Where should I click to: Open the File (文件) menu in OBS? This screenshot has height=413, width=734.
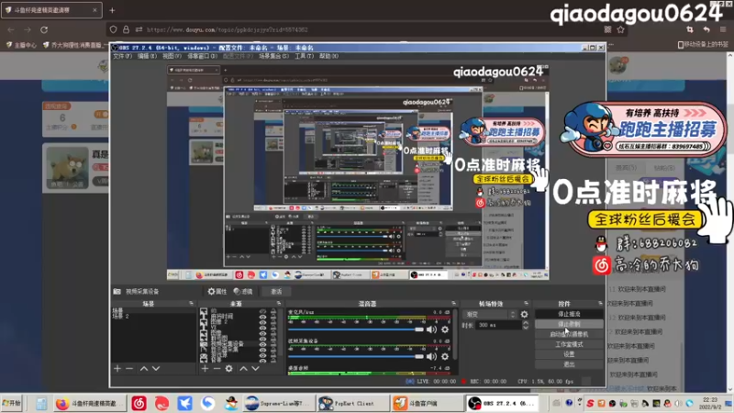pos(122,56)
